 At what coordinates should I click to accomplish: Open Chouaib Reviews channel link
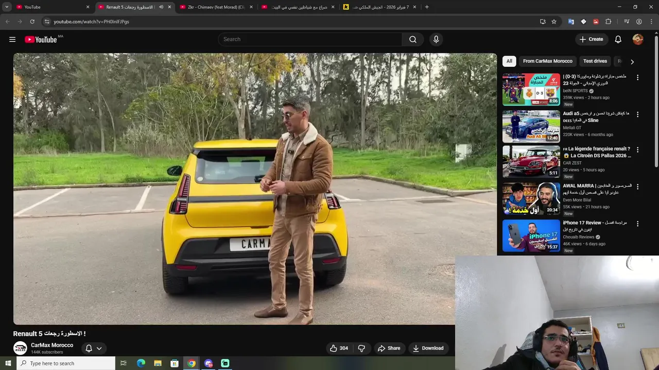tap(578, 237)
